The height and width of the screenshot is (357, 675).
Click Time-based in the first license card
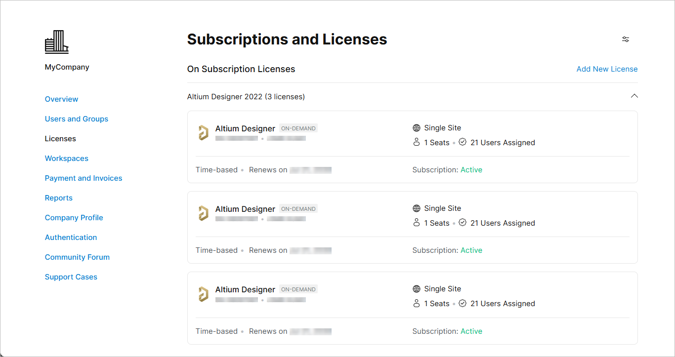point(216,170)
